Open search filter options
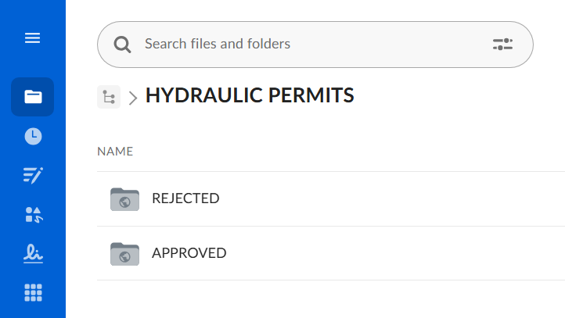This screenshot has height=318, width=565. [x=502, y=45]
